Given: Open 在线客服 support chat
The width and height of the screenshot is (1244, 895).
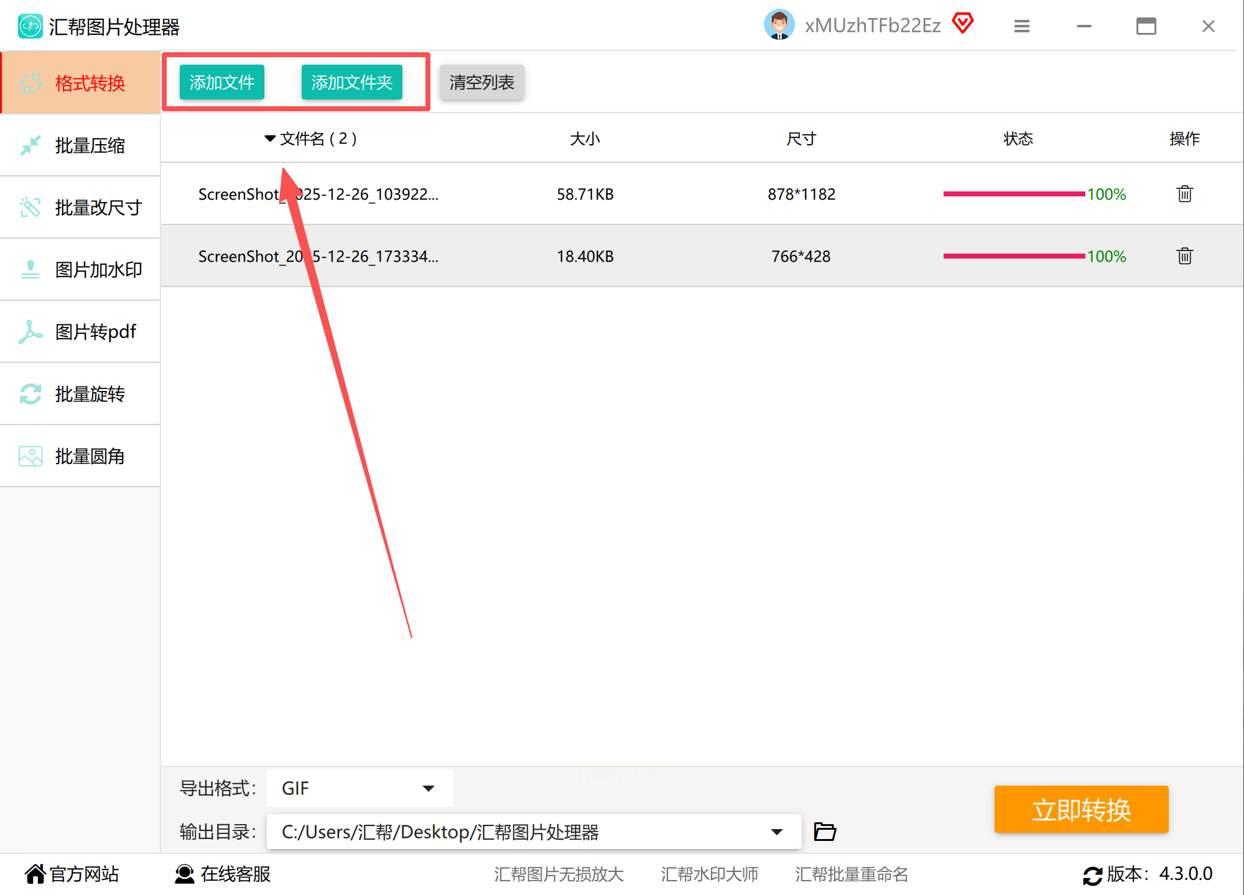Looking at the screenshot, I should 223,874.
